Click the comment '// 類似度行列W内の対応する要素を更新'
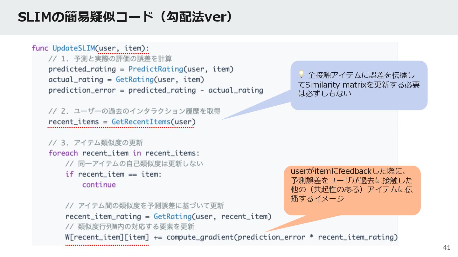Screen dimensions: 458x257 (x=130, y=227)
